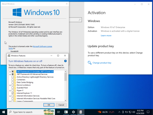153x115 pixels.
Task: Click the volume speaker tray icon
Action: coord(134,112)
